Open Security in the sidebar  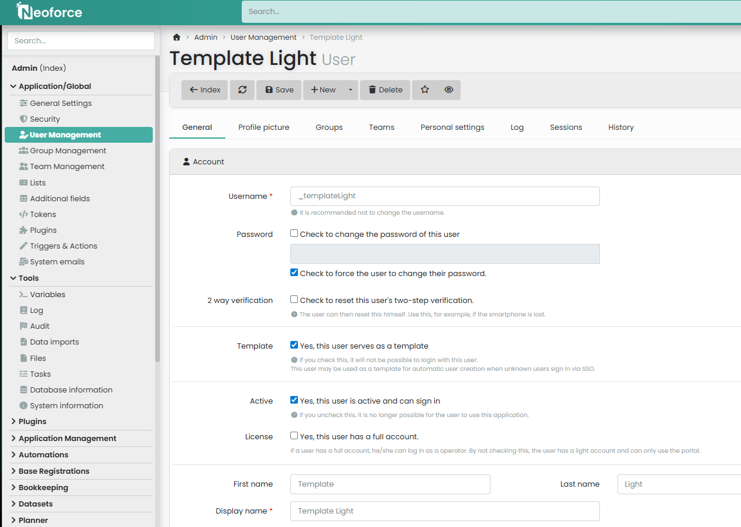(45, 119)
